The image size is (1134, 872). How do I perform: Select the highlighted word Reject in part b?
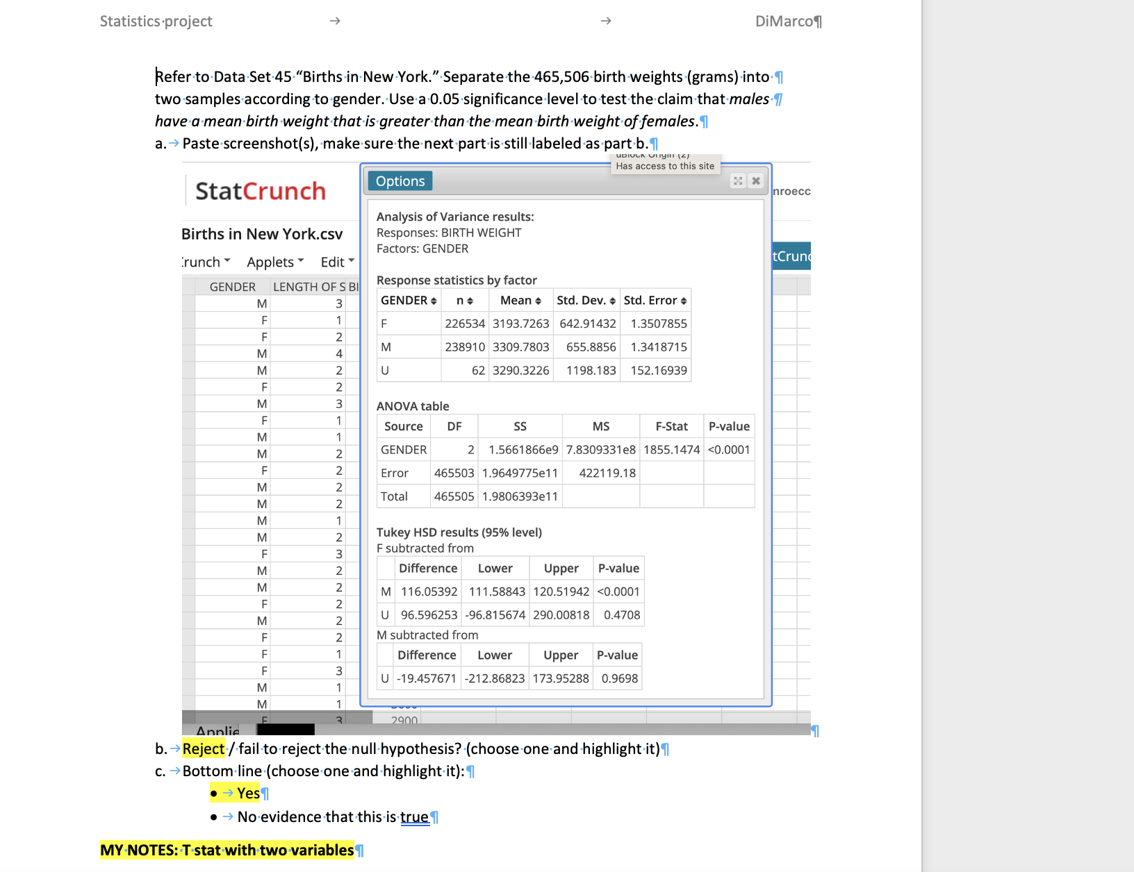pyautogui.click(x=202, y=748)
